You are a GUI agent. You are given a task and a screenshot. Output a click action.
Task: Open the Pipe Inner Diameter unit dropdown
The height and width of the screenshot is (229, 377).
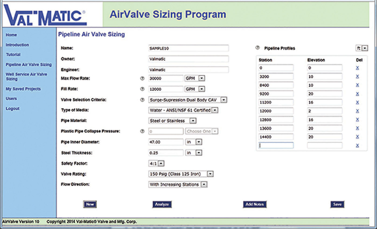click(194, 142)
